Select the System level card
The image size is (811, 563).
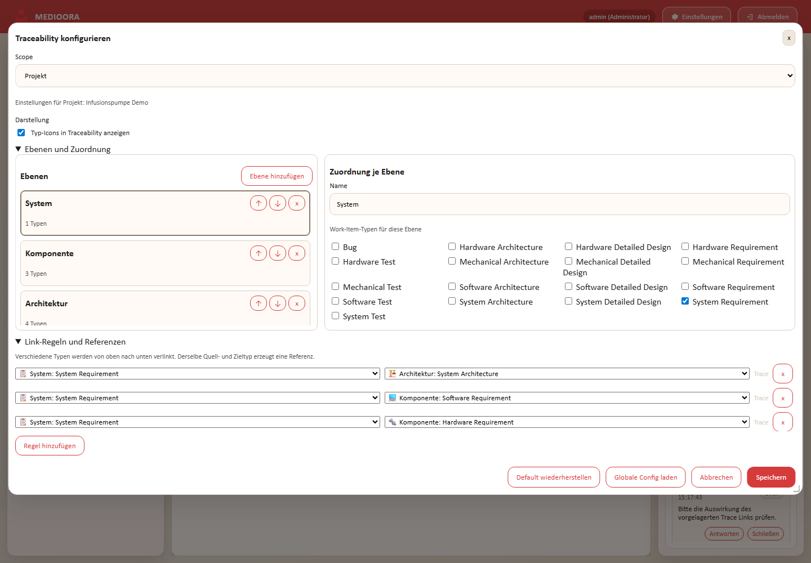(165, 213)
